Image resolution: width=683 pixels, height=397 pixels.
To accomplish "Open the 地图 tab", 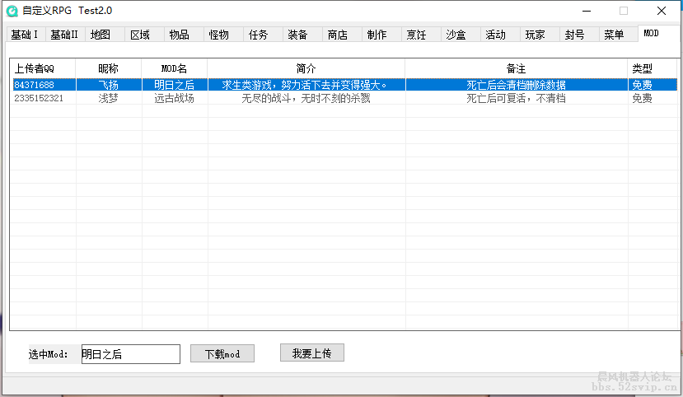I will pos(105,35).
